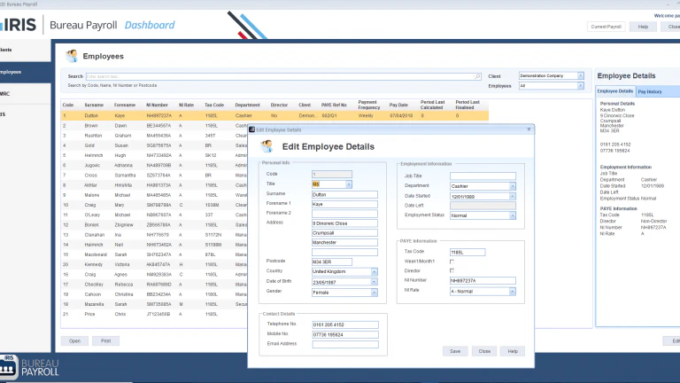Switch to the Pay History tab
Image resolution: width=680 pixels, height=383 pixels.
[x=650, y=91]
